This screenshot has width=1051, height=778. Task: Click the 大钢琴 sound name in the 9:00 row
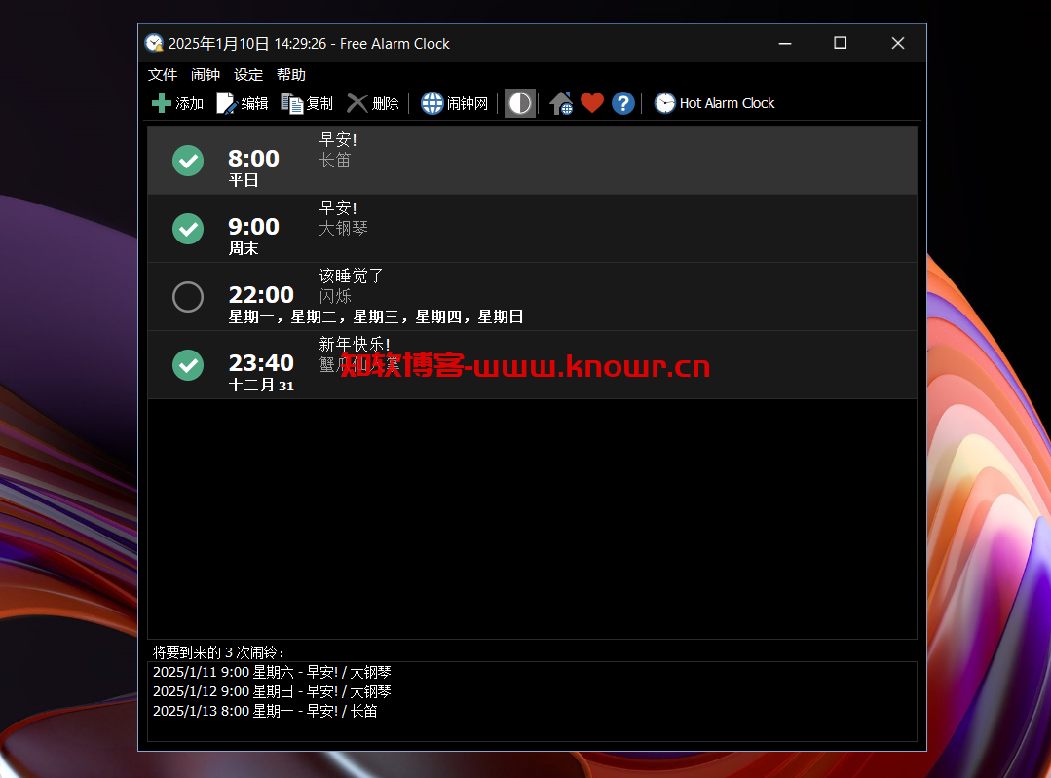343,229
